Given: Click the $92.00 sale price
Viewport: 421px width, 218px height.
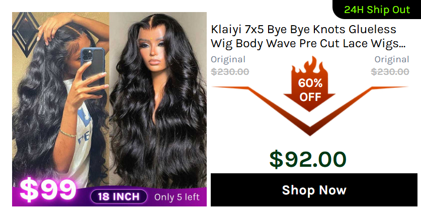Looking at the screenshot, I should click(x=308, y=160).
